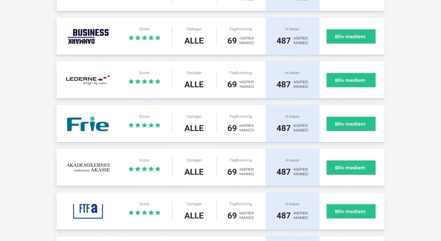Click the FTFa star rating
This screenshot has height=241, width=441.
click(144, 212)
